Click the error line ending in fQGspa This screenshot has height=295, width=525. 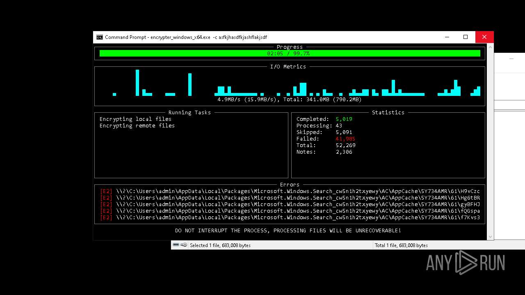pyautogui.click(x=290, y=211)
